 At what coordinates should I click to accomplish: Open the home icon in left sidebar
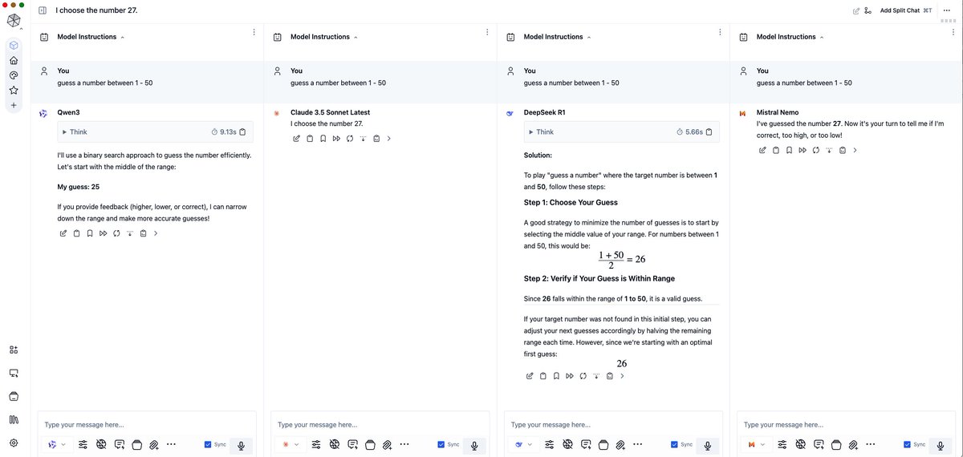click(x=14, y=60)
